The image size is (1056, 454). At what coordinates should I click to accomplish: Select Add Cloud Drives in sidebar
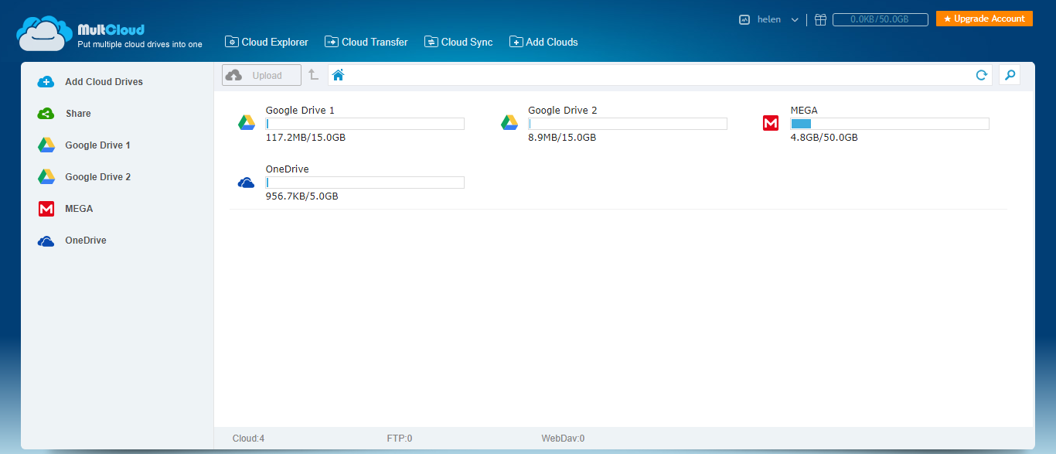click(104, 82)
